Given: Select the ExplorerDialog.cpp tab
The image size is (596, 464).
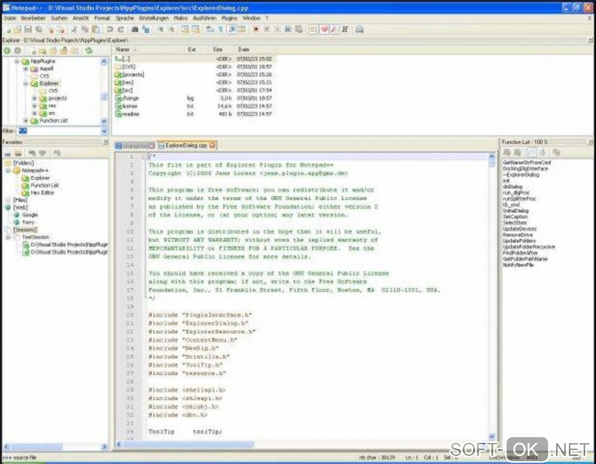Looking at the screenshot, I should pyautogui.click(x=186, y=145).
